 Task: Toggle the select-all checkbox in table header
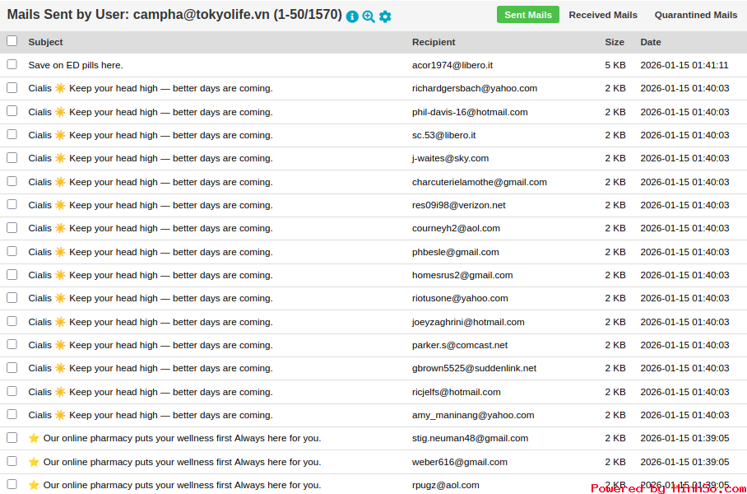(12, 41)
